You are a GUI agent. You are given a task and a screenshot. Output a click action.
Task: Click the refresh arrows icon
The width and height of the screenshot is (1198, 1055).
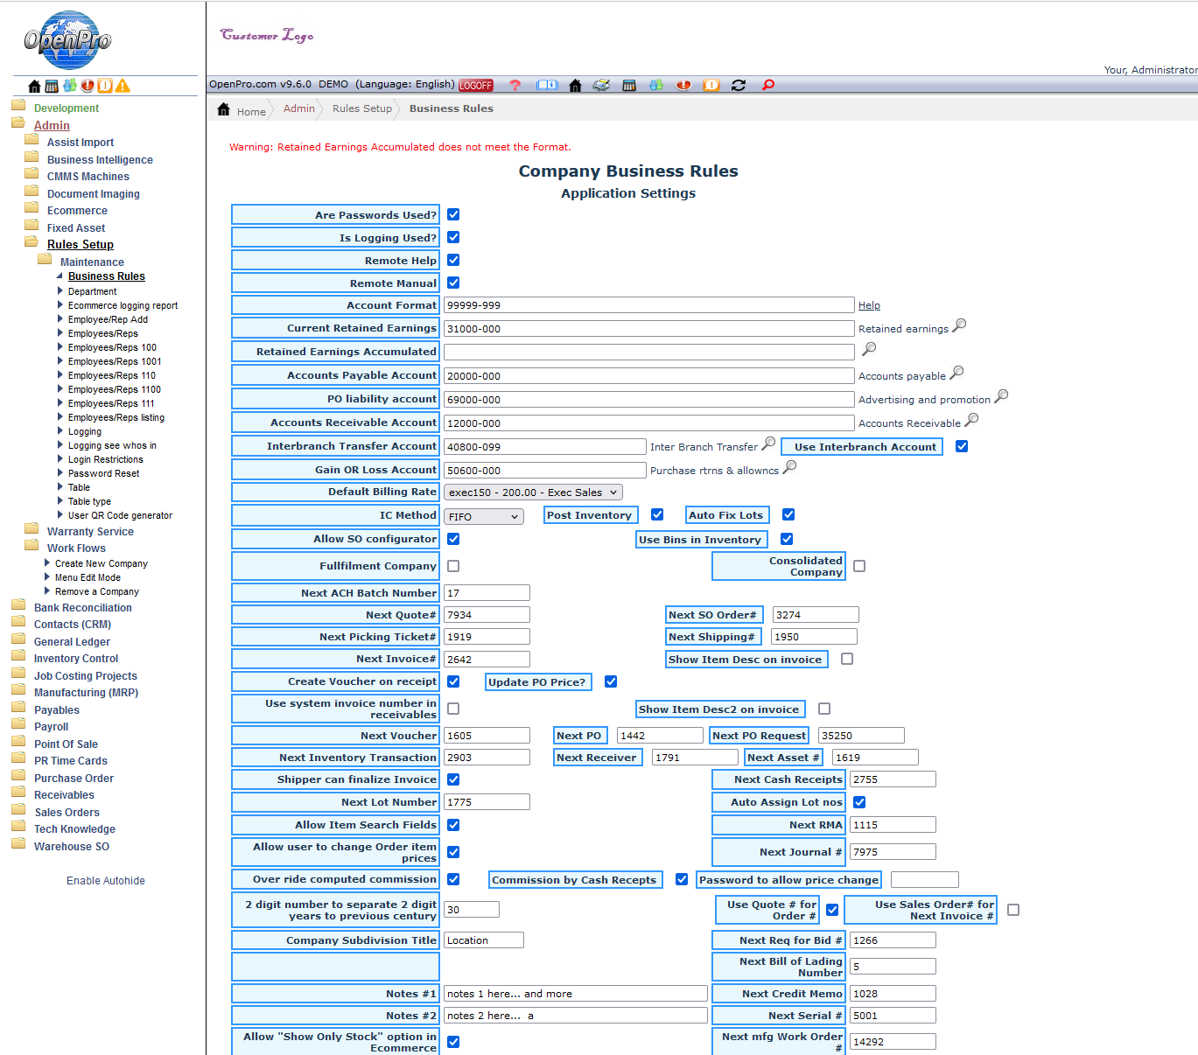point(739,86)
